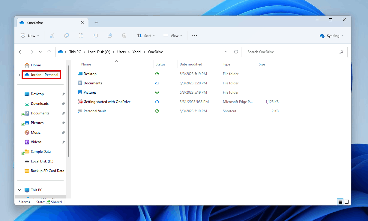Click the Paste clipboard icon

[81, 35]
